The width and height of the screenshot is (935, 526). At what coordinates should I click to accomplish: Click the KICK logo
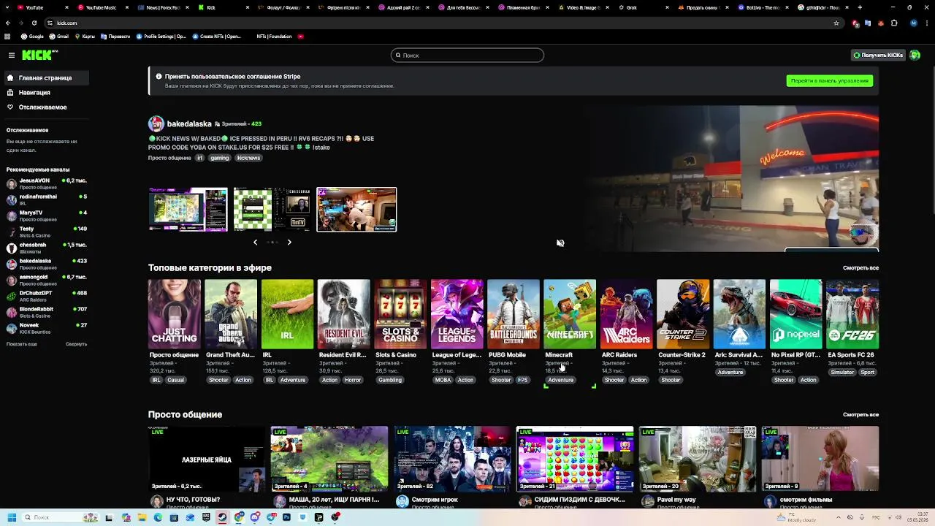coord(39,56)
